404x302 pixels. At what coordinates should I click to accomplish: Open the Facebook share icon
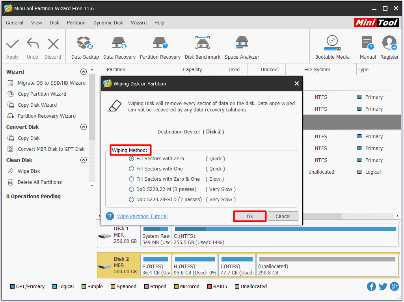(371, 286)
